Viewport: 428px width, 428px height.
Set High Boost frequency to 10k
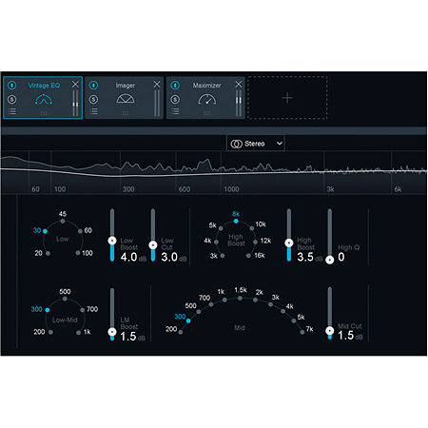click(x=252, y=228)
